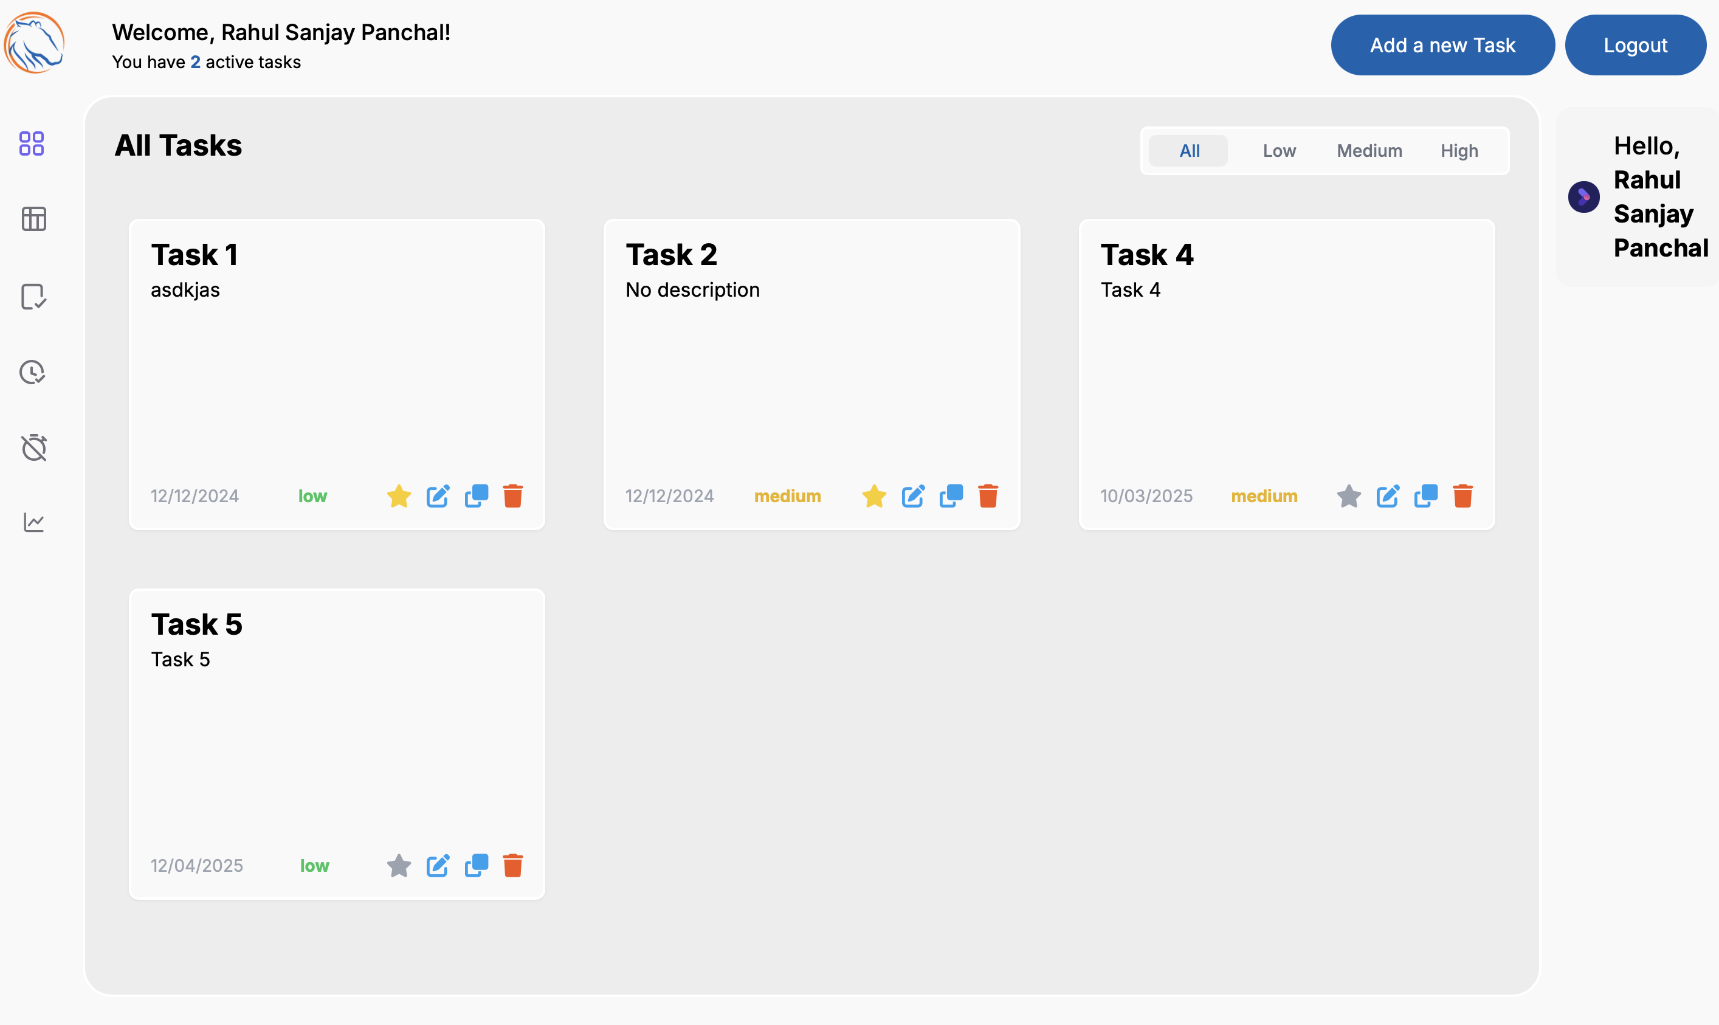Delete Task 5 with trash icon

point(513,866)
